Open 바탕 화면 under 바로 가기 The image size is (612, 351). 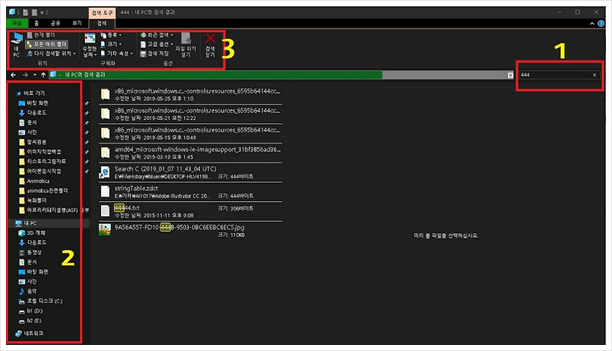[x=34, y=103]
